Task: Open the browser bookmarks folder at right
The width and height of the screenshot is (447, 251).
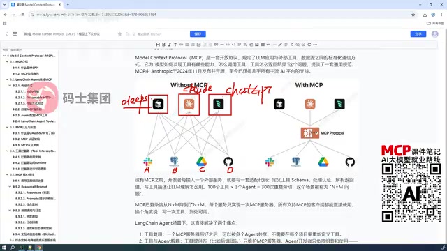Action: [435, 23]
